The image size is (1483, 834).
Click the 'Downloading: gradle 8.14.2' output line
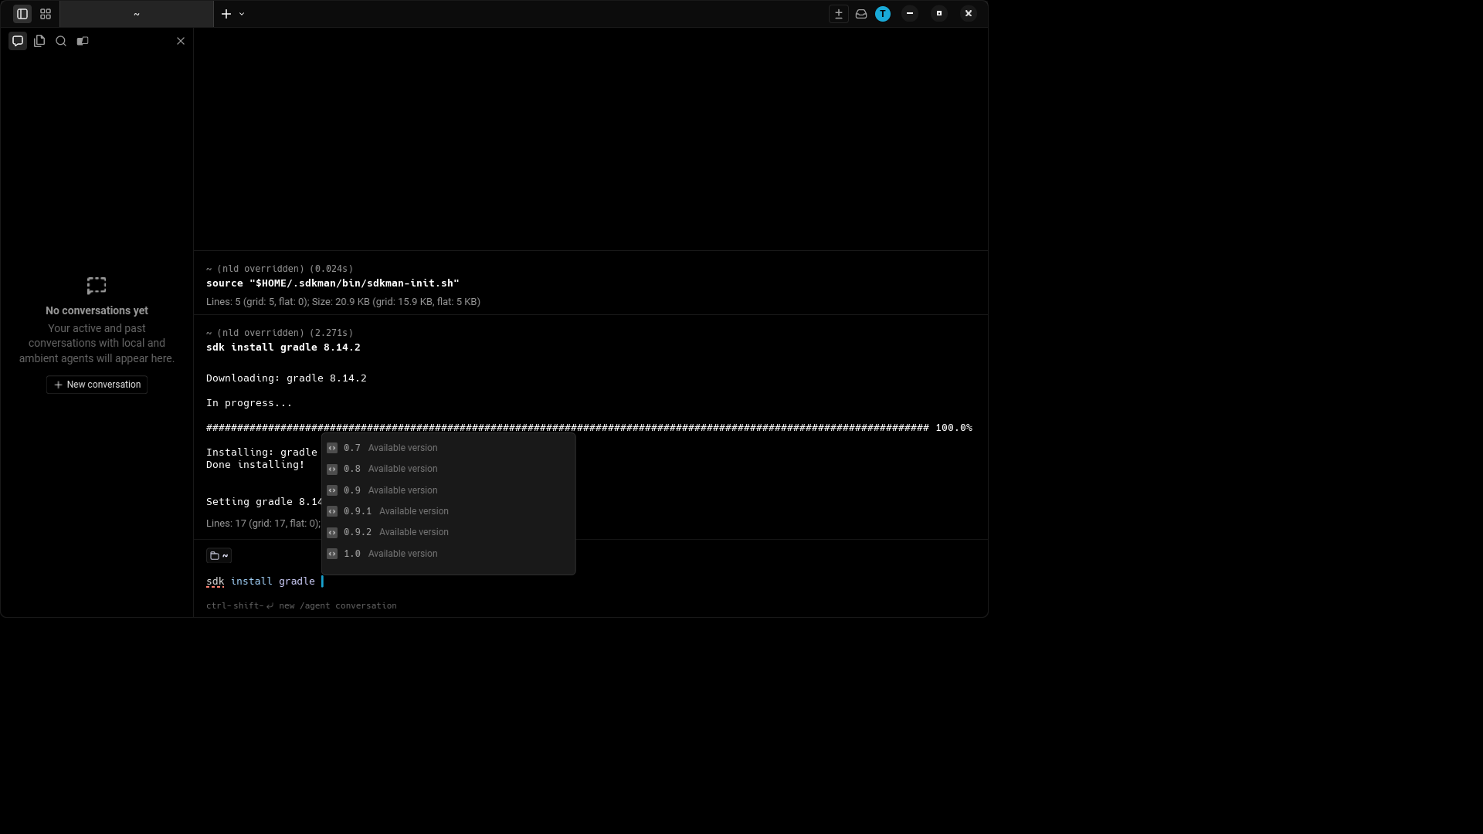click(x=287, y=378)
